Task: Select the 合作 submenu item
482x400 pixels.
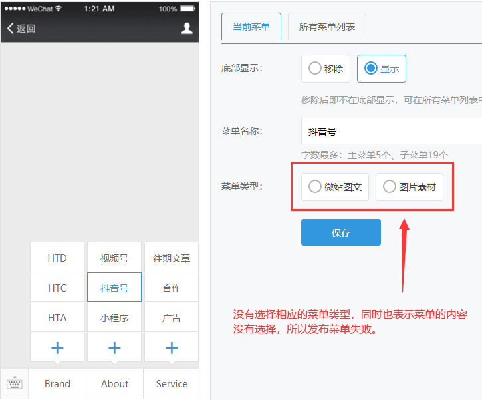Action: [x=172, y=288]
